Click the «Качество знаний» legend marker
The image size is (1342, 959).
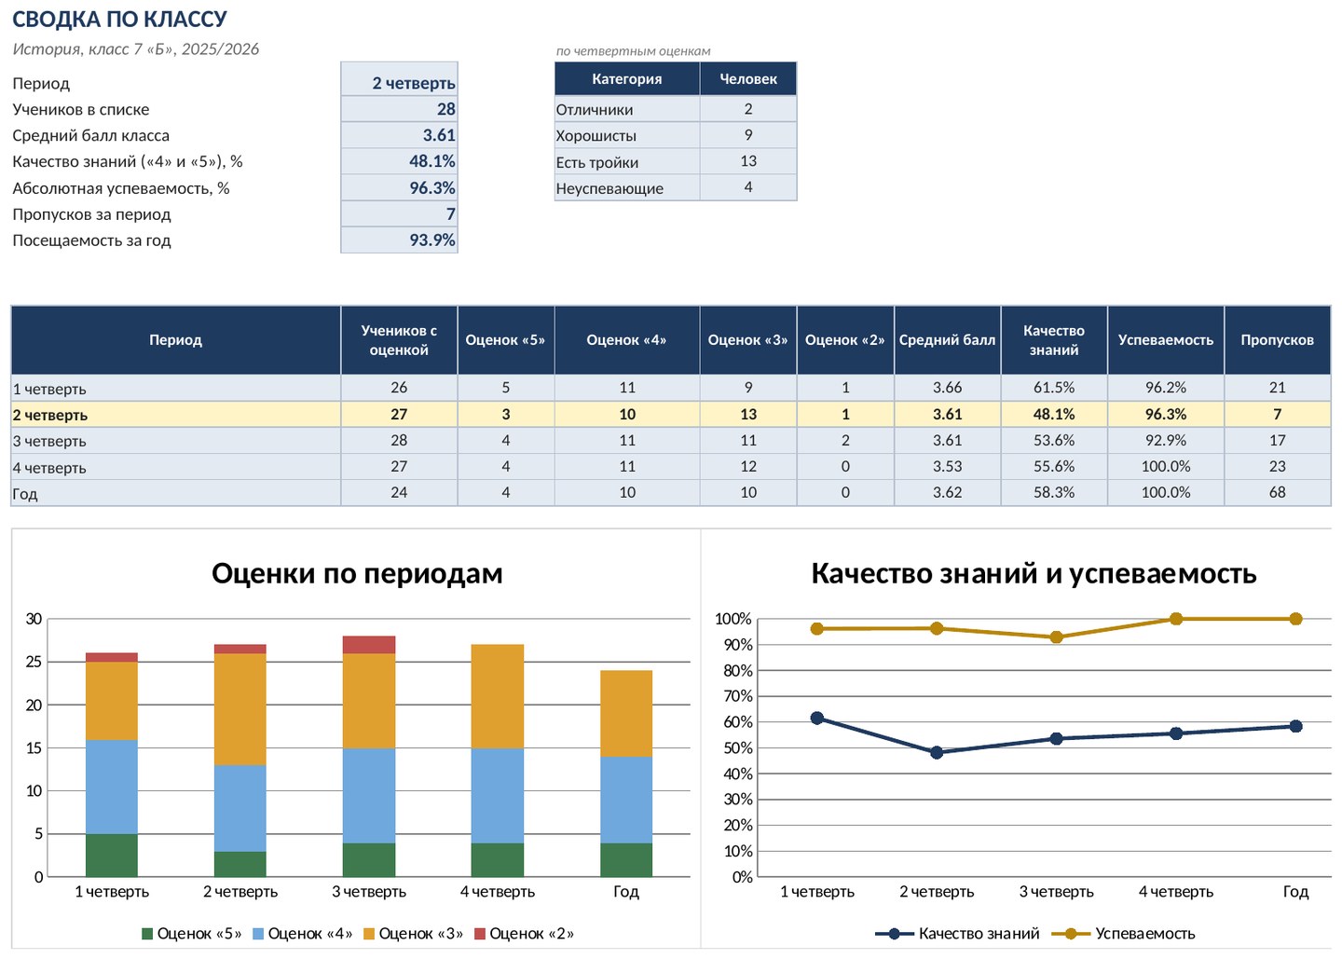895,933
